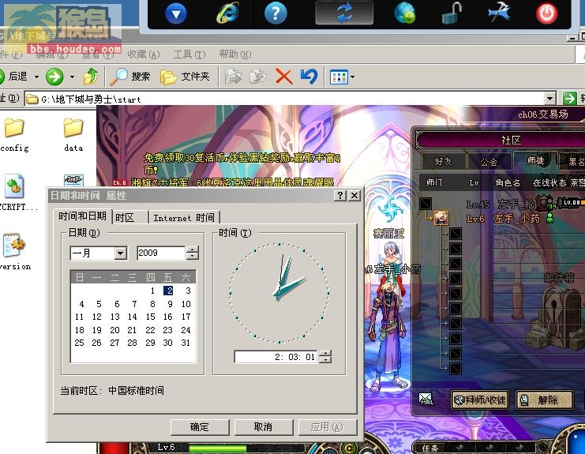Decrease the time with the down spinner
This screenshot has width=585, height=454.
tap(325, 360)
